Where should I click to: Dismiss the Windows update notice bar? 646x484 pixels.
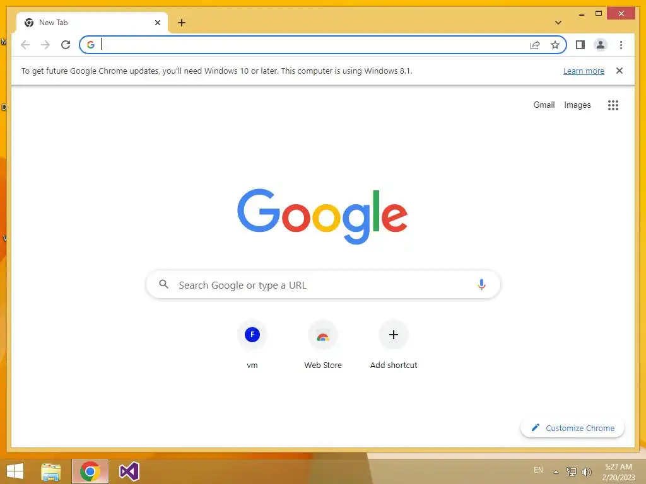point(620,71)
